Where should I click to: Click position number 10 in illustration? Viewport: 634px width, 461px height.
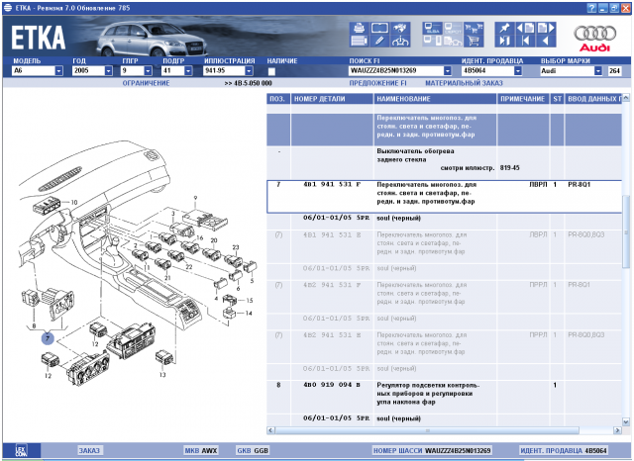74,202
